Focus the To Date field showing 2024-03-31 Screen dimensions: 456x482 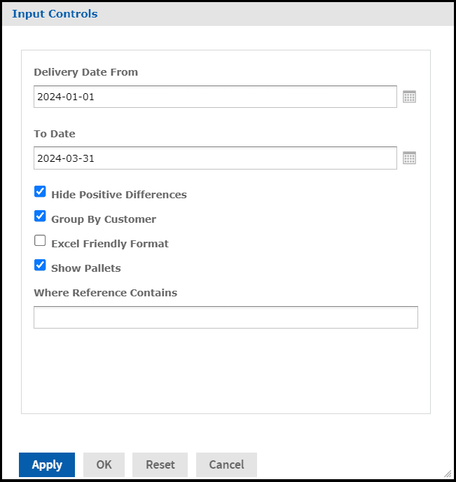[x=214, y=158]
